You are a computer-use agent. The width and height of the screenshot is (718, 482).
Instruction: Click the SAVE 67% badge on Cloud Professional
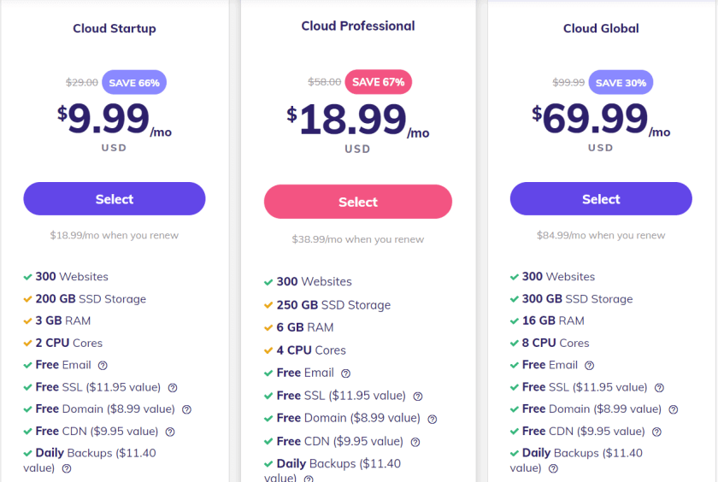[x=378, y=82]
